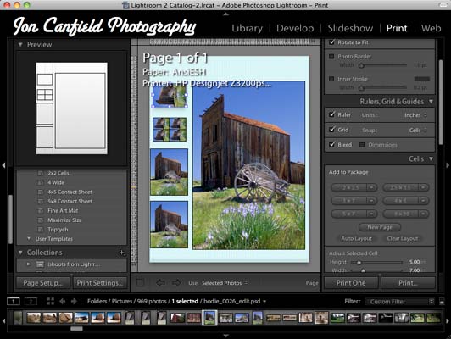Viewport: 451px width, 339px height.
Task: Click the first page square icon in toolbar
Action: [x=140, y=283]
